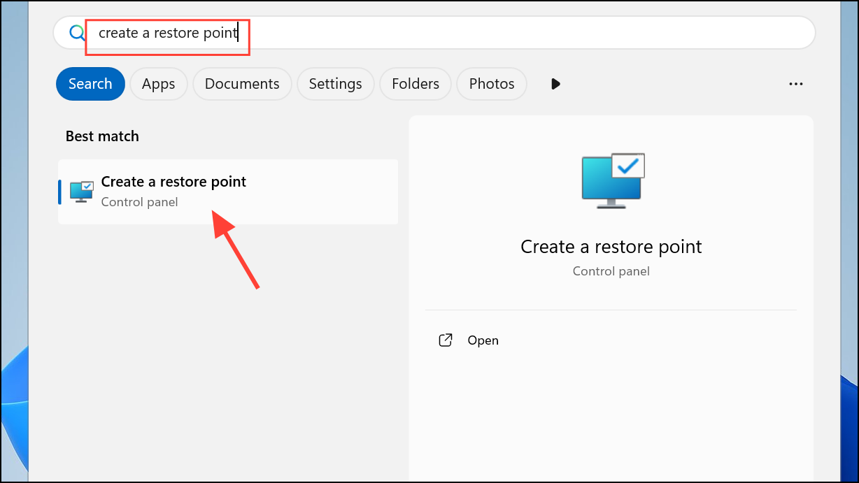Expand more filters with the arrow
The height and width of the screenshot is (483, 859).
tap(555, 84)
